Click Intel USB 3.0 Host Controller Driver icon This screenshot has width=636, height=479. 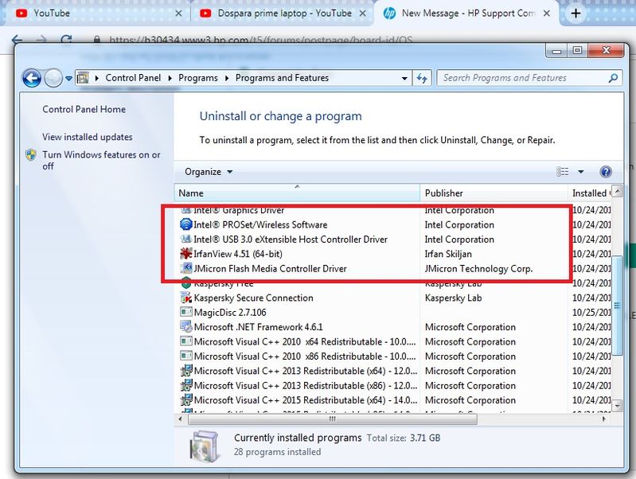(185, 239)
